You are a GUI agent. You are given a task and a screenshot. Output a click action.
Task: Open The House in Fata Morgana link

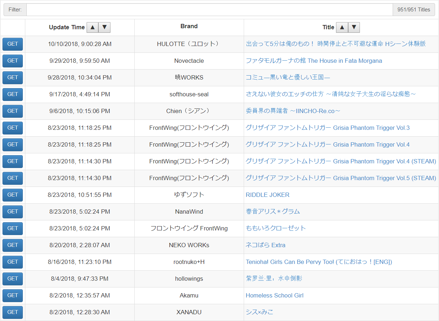coord(314,61)
